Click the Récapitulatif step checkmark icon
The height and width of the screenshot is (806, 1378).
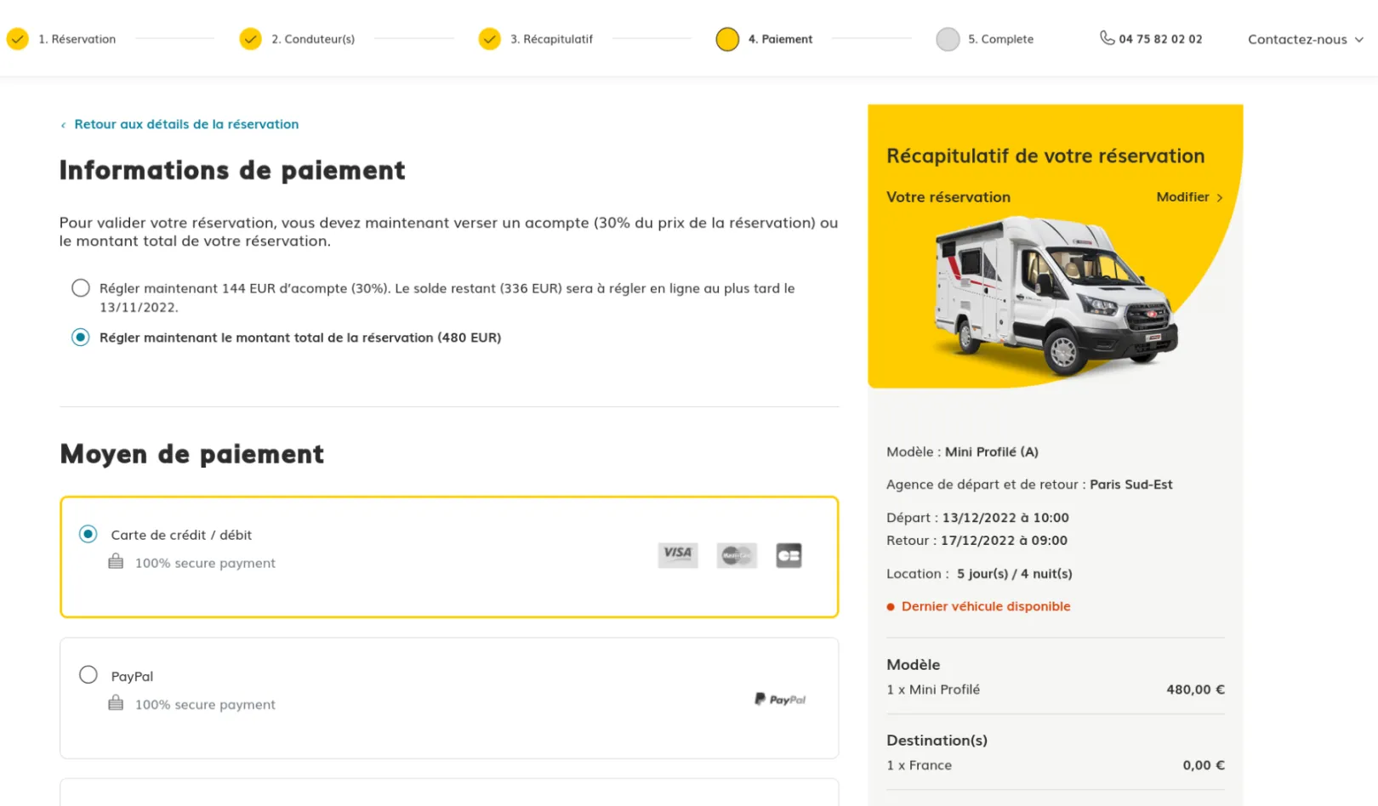tap(489, 39)
